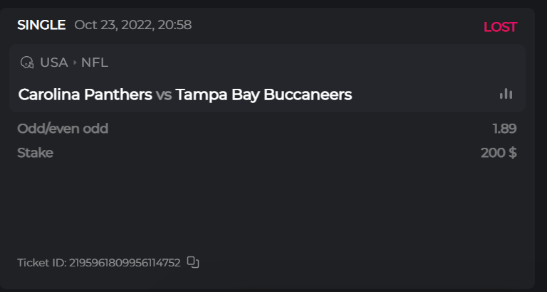The width and height of the screenshot is (547, 292).
Task: Click the football helmet sport icon
Action: pos(27,63)
